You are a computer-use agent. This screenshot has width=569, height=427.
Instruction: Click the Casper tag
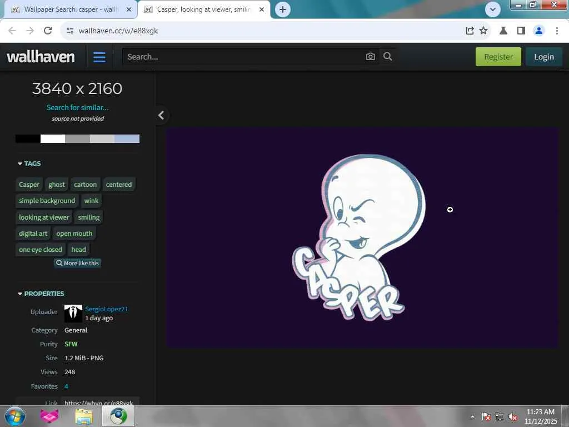pyautogui.click(x=29, y=185)
